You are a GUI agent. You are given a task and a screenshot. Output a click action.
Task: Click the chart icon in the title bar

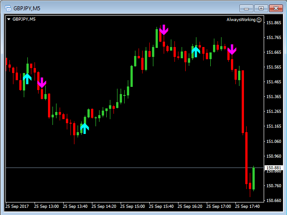coord(8,8)
